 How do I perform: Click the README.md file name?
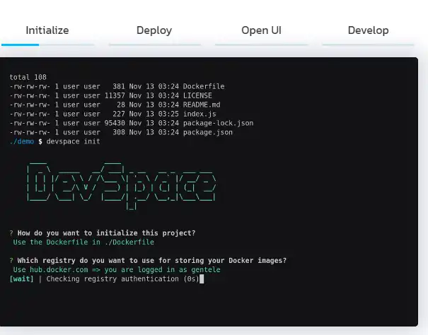202,105
